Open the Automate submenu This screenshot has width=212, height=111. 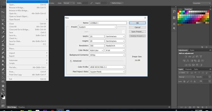[x=27, y=60]
